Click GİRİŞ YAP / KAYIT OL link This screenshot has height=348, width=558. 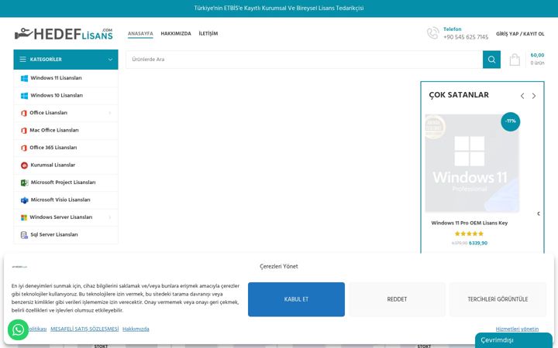[520, 34]
